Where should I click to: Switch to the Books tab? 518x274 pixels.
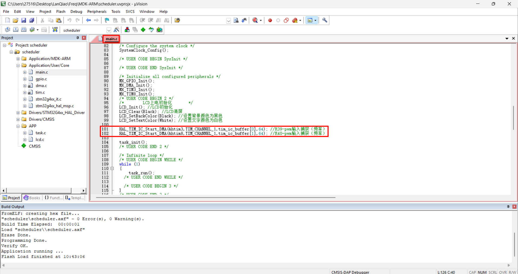point(32,198)
